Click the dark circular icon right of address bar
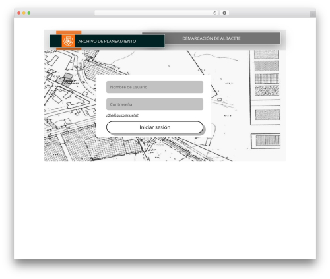Image resolution: width=330 pixels, height=279 pixels. 224,13
